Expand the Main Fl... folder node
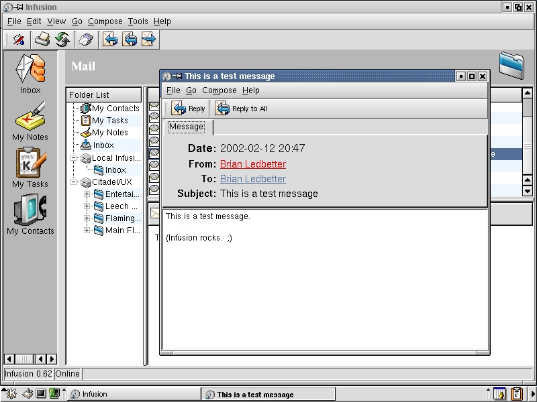The height and width of the screenshot is (402, 537). coord(87,230)
